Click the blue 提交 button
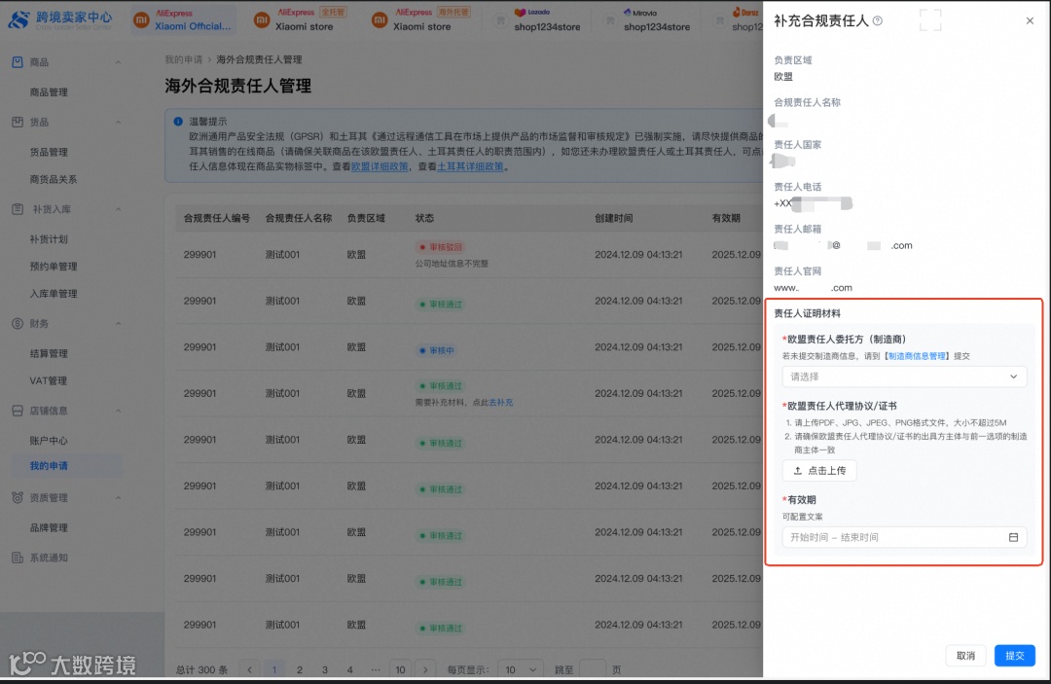Viewport: 1051px width, 684px height. [1014, 655]
